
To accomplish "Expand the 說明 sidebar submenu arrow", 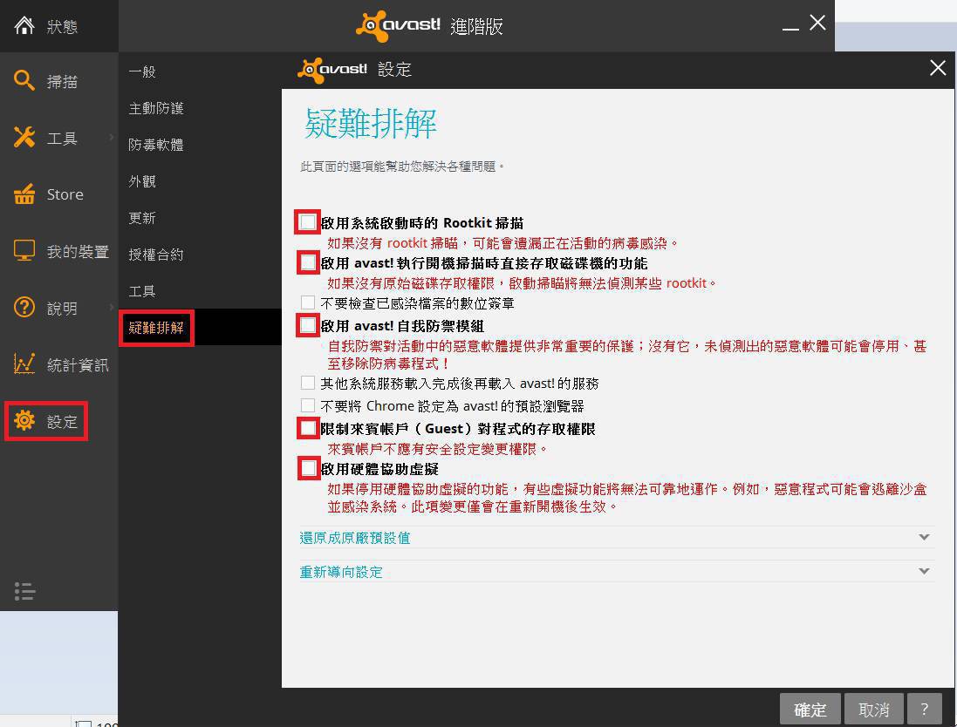I will pos(112,308).
